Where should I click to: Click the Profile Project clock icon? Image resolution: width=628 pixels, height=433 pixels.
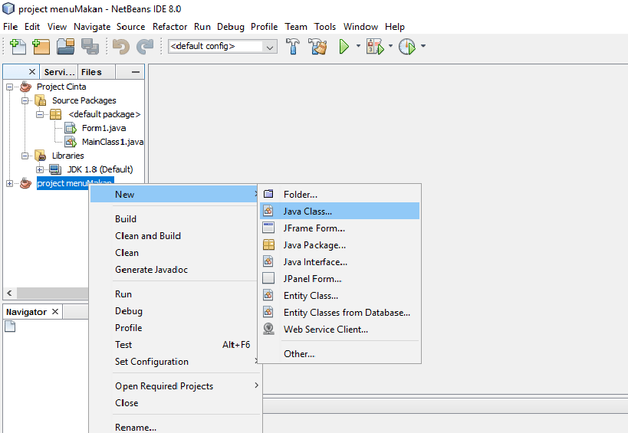tap(407, 47)
